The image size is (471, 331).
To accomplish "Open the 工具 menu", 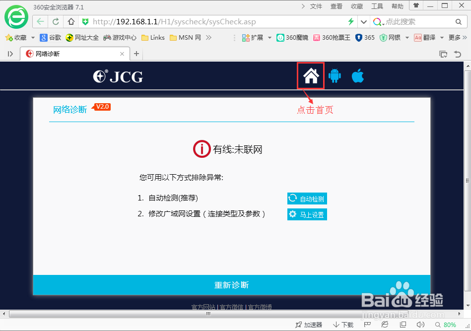I will click(377, 6).
